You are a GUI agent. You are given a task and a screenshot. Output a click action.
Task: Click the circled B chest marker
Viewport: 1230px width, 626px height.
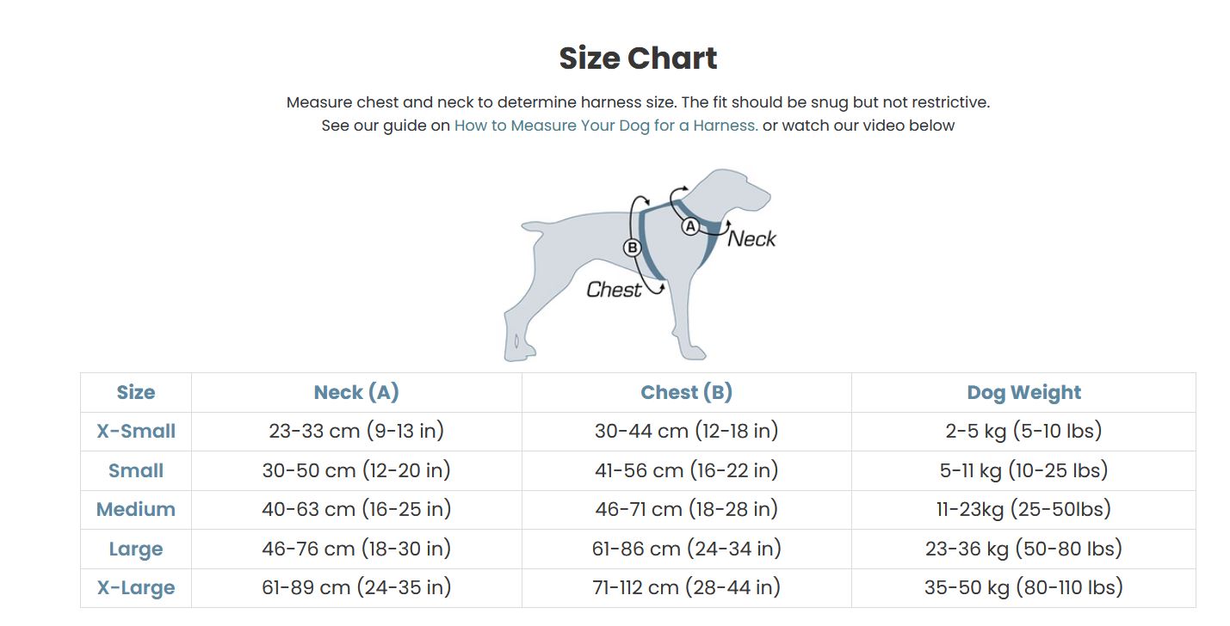point(633,248)
